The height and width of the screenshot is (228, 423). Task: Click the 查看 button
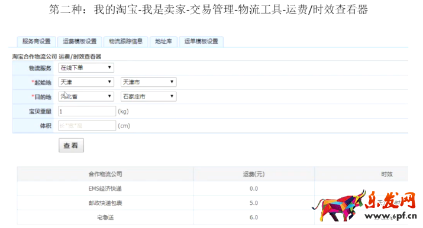[71, 145]
